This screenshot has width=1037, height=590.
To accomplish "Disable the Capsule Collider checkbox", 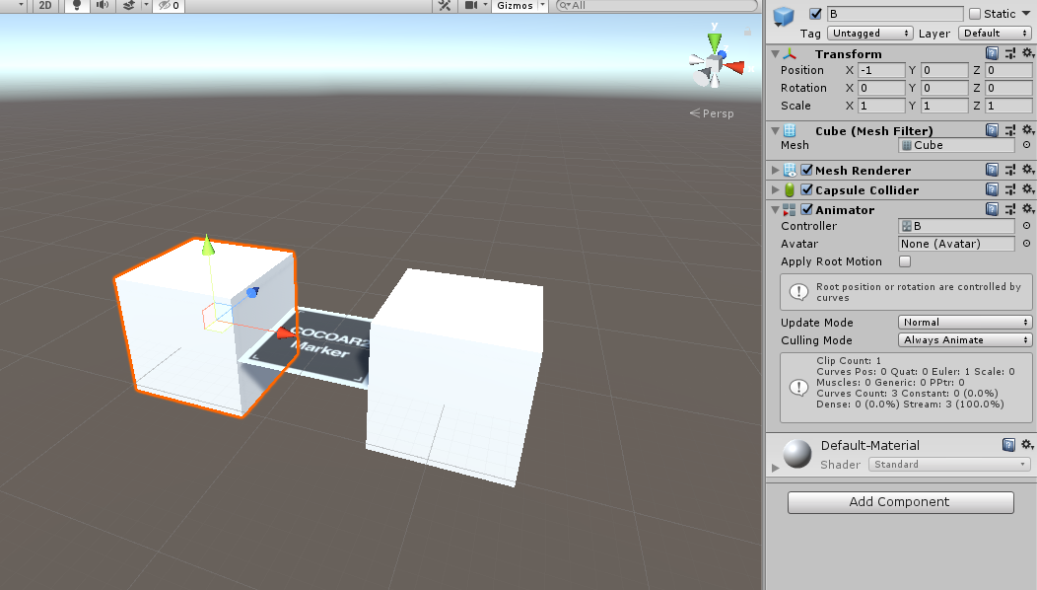I will point(807,189).
